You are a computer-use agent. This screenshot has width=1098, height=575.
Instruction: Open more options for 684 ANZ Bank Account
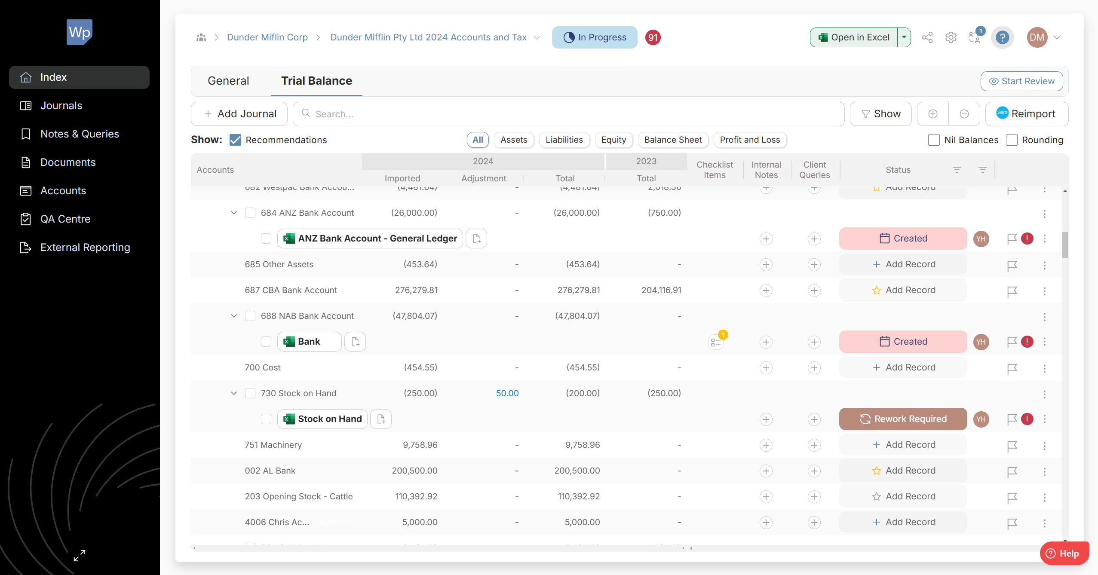coord(1045,214)
